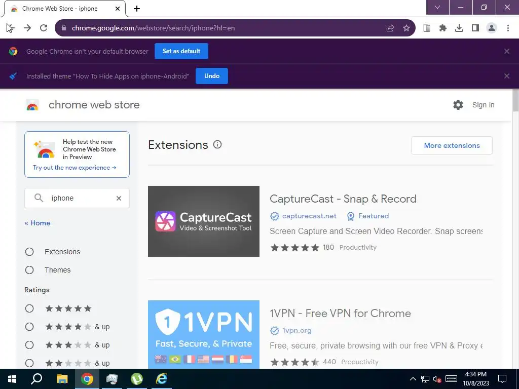Image resolution: width=519 pixels, height=389 pixels.
Task: Open the tab search dropdown arrow
Action: 437,7
